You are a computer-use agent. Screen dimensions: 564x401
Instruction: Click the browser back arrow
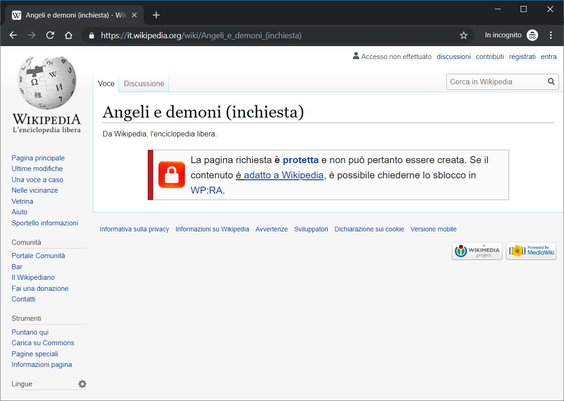coord(13,35)
